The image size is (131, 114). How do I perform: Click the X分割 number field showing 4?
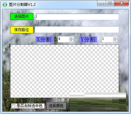[x=64, y=39]
